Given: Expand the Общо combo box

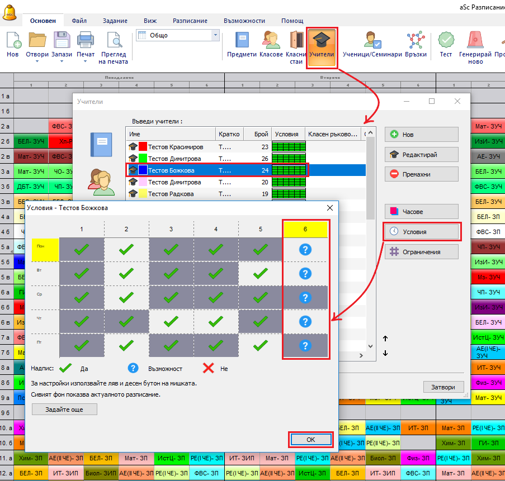Looking at the screenshot, I should (x=215, y=36).
